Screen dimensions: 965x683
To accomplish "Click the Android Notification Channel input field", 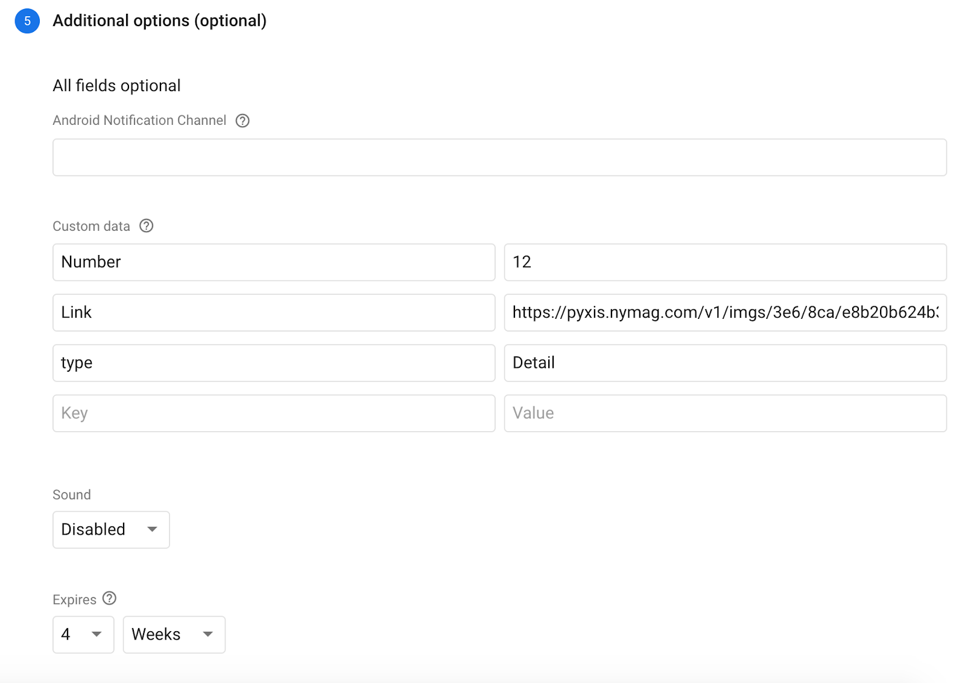I will point(499,157).
